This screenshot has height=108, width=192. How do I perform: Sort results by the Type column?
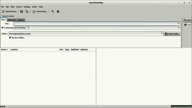tap(67, 49)
